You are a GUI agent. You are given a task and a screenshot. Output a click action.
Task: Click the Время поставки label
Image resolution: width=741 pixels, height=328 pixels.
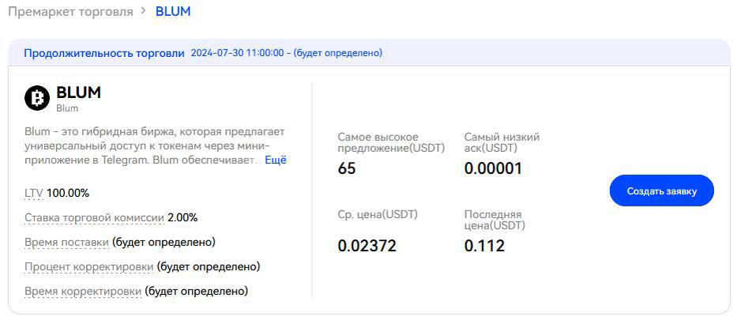coord(66,242)
